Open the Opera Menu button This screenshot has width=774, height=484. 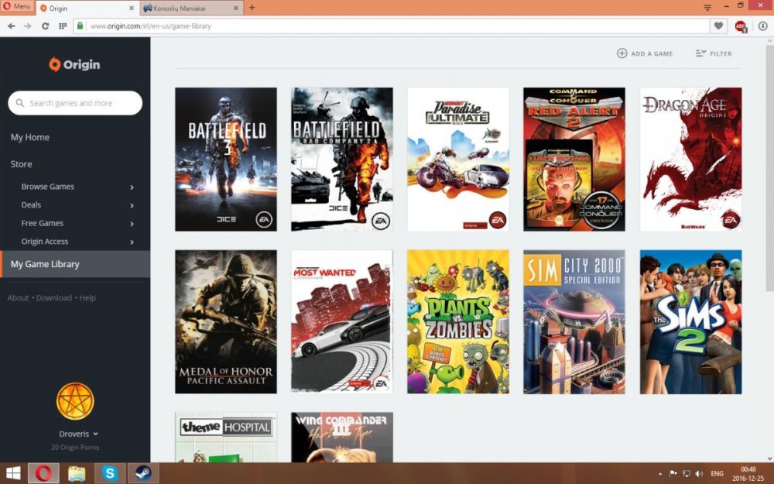click(x=17, y=6)
